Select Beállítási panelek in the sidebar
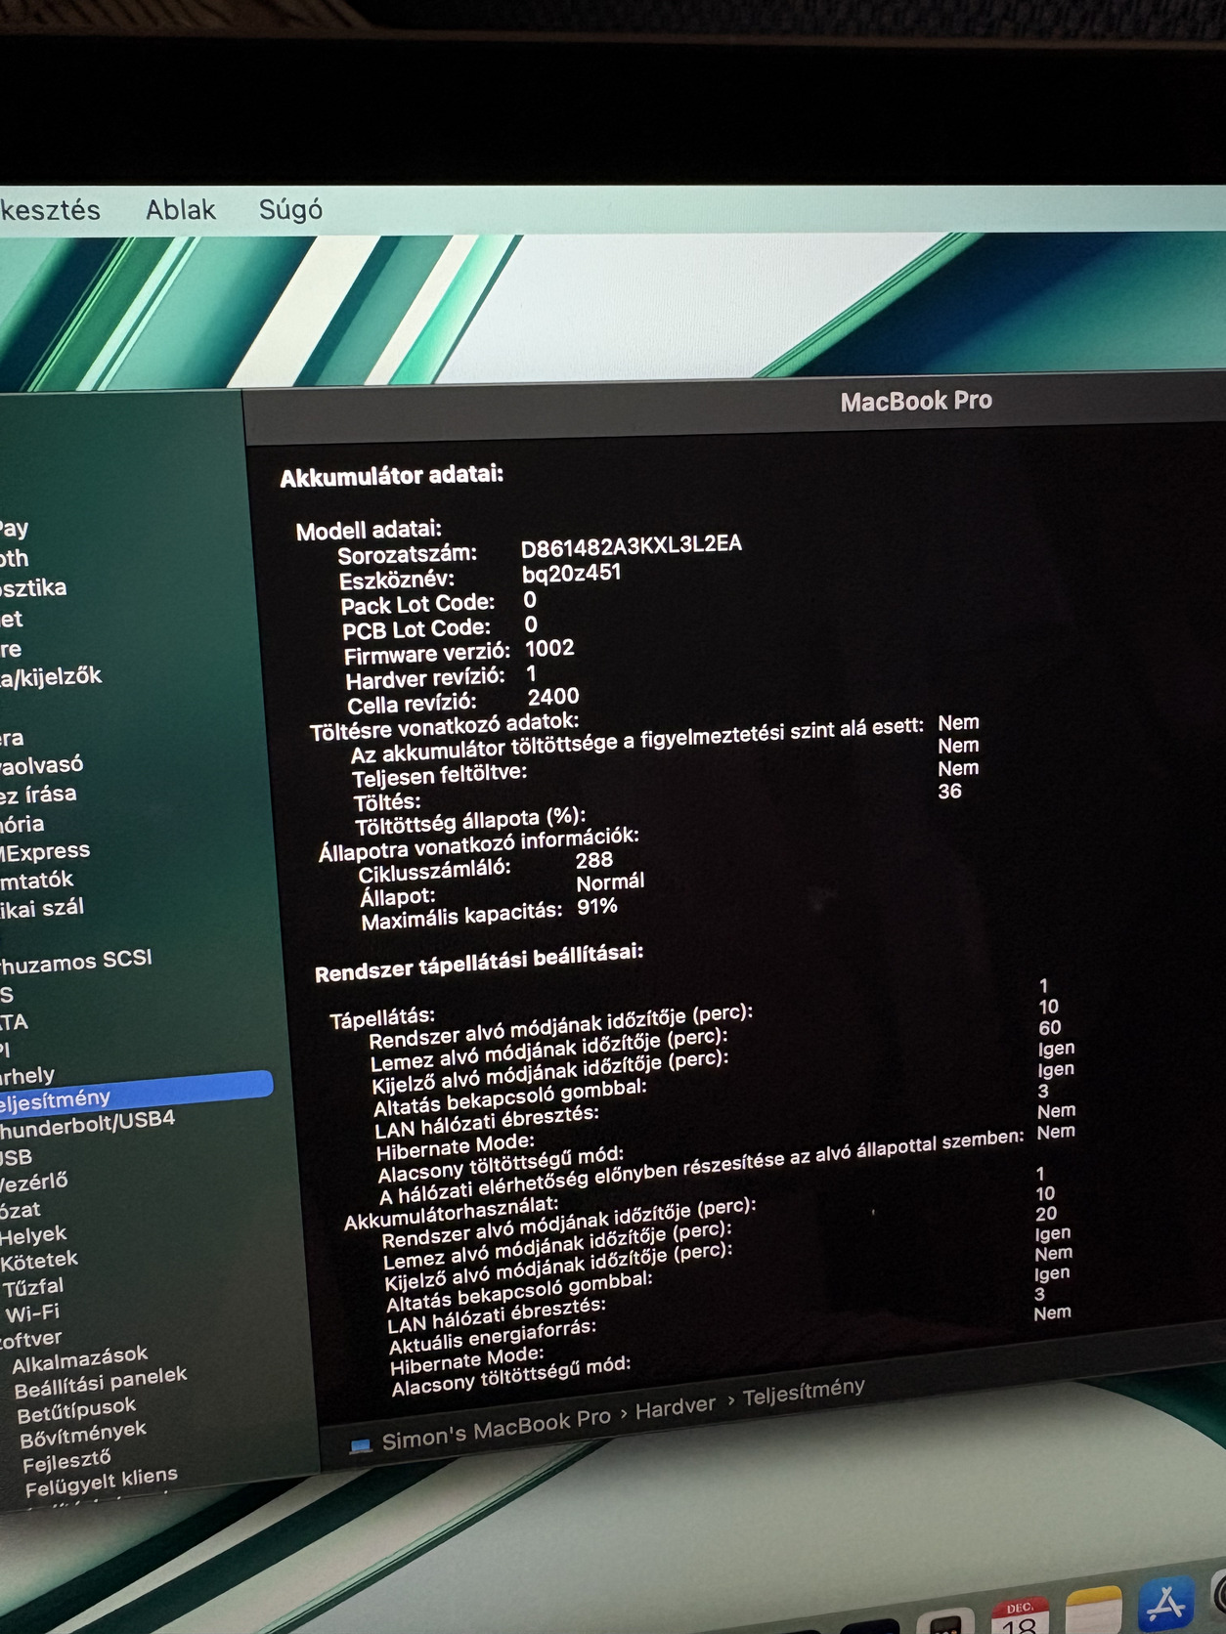The image size is (1226, 1634). (101, 1382)
